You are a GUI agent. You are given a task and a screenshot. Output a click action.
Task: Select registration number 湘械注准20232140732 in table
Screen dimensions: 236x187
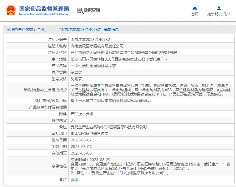tap(90, 40)
